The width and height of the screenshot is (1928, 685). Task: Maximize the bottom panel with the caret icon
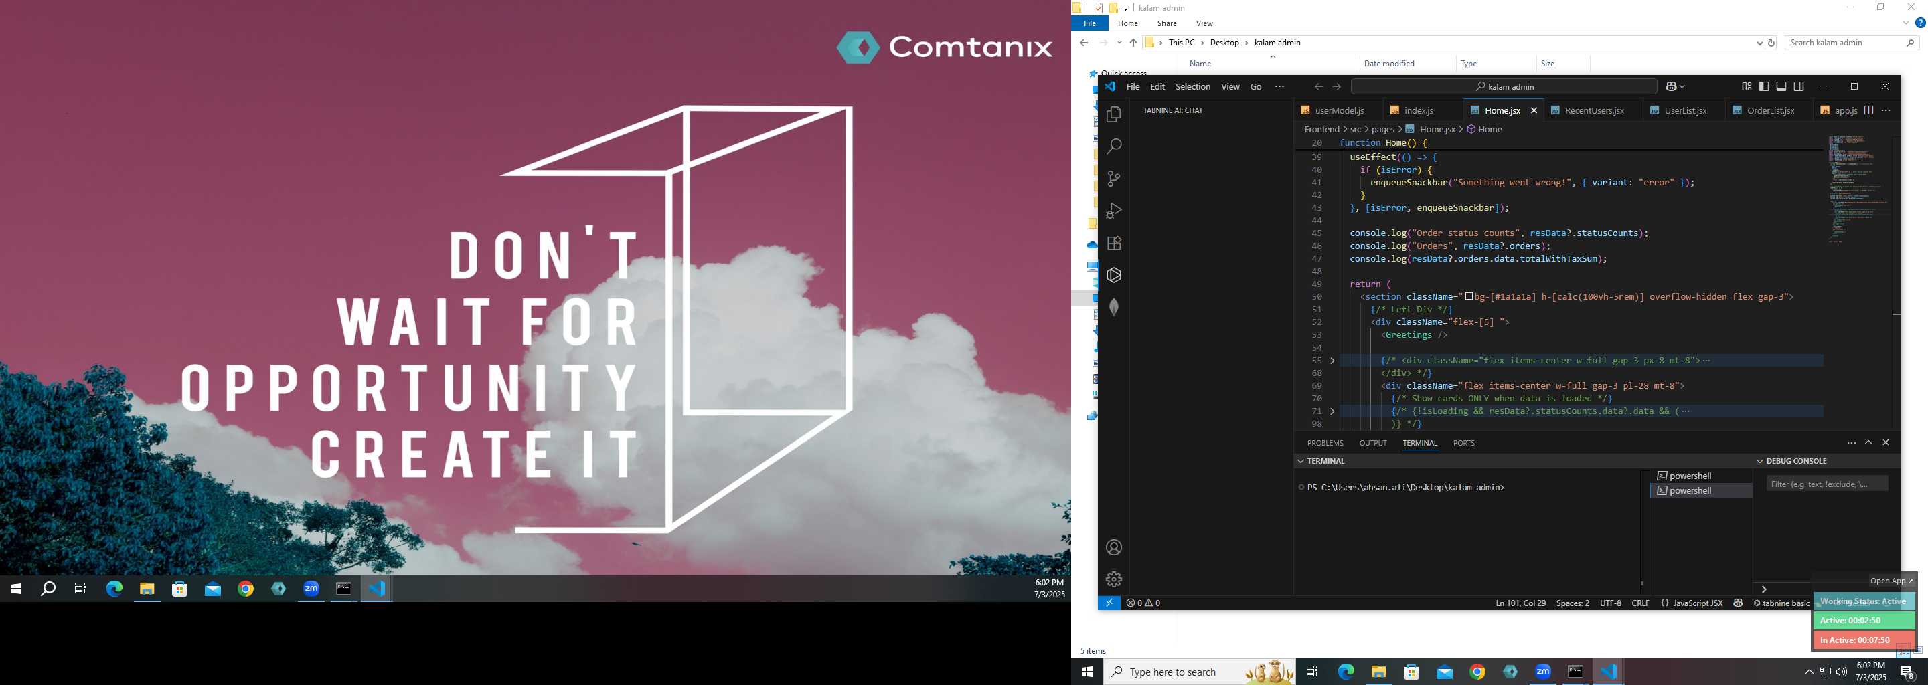coord(1868,443)
